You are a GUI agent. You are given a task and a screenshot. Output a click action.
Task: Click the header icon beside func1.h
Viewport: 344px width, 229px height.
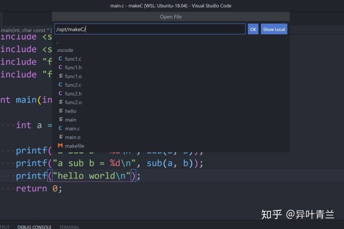(60, 67)
